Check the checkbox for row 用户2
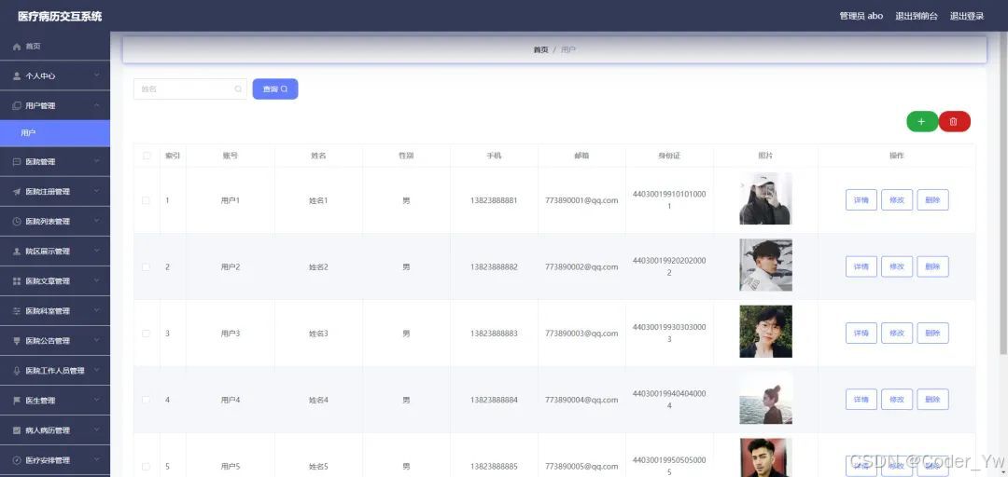The height and width of the screenshot is (477, 1008). pyautogui.click(x=146, y=267)
